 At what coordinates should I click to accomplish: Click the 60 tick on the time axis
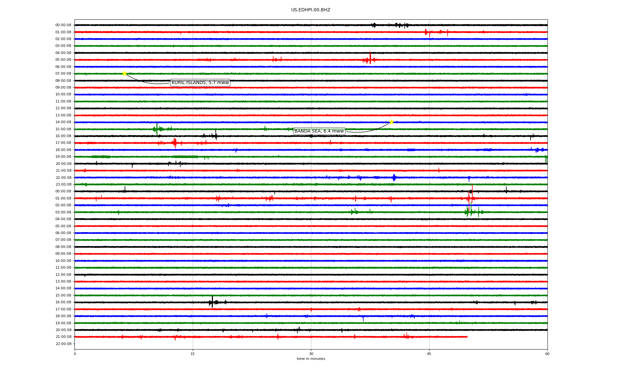pos(547,354)
